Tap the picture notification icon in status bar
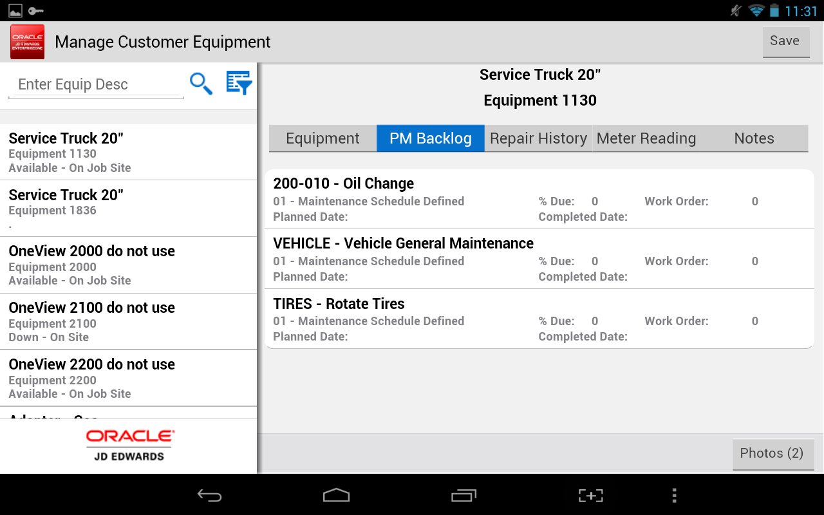824x515 pixels. coord(15,10)
